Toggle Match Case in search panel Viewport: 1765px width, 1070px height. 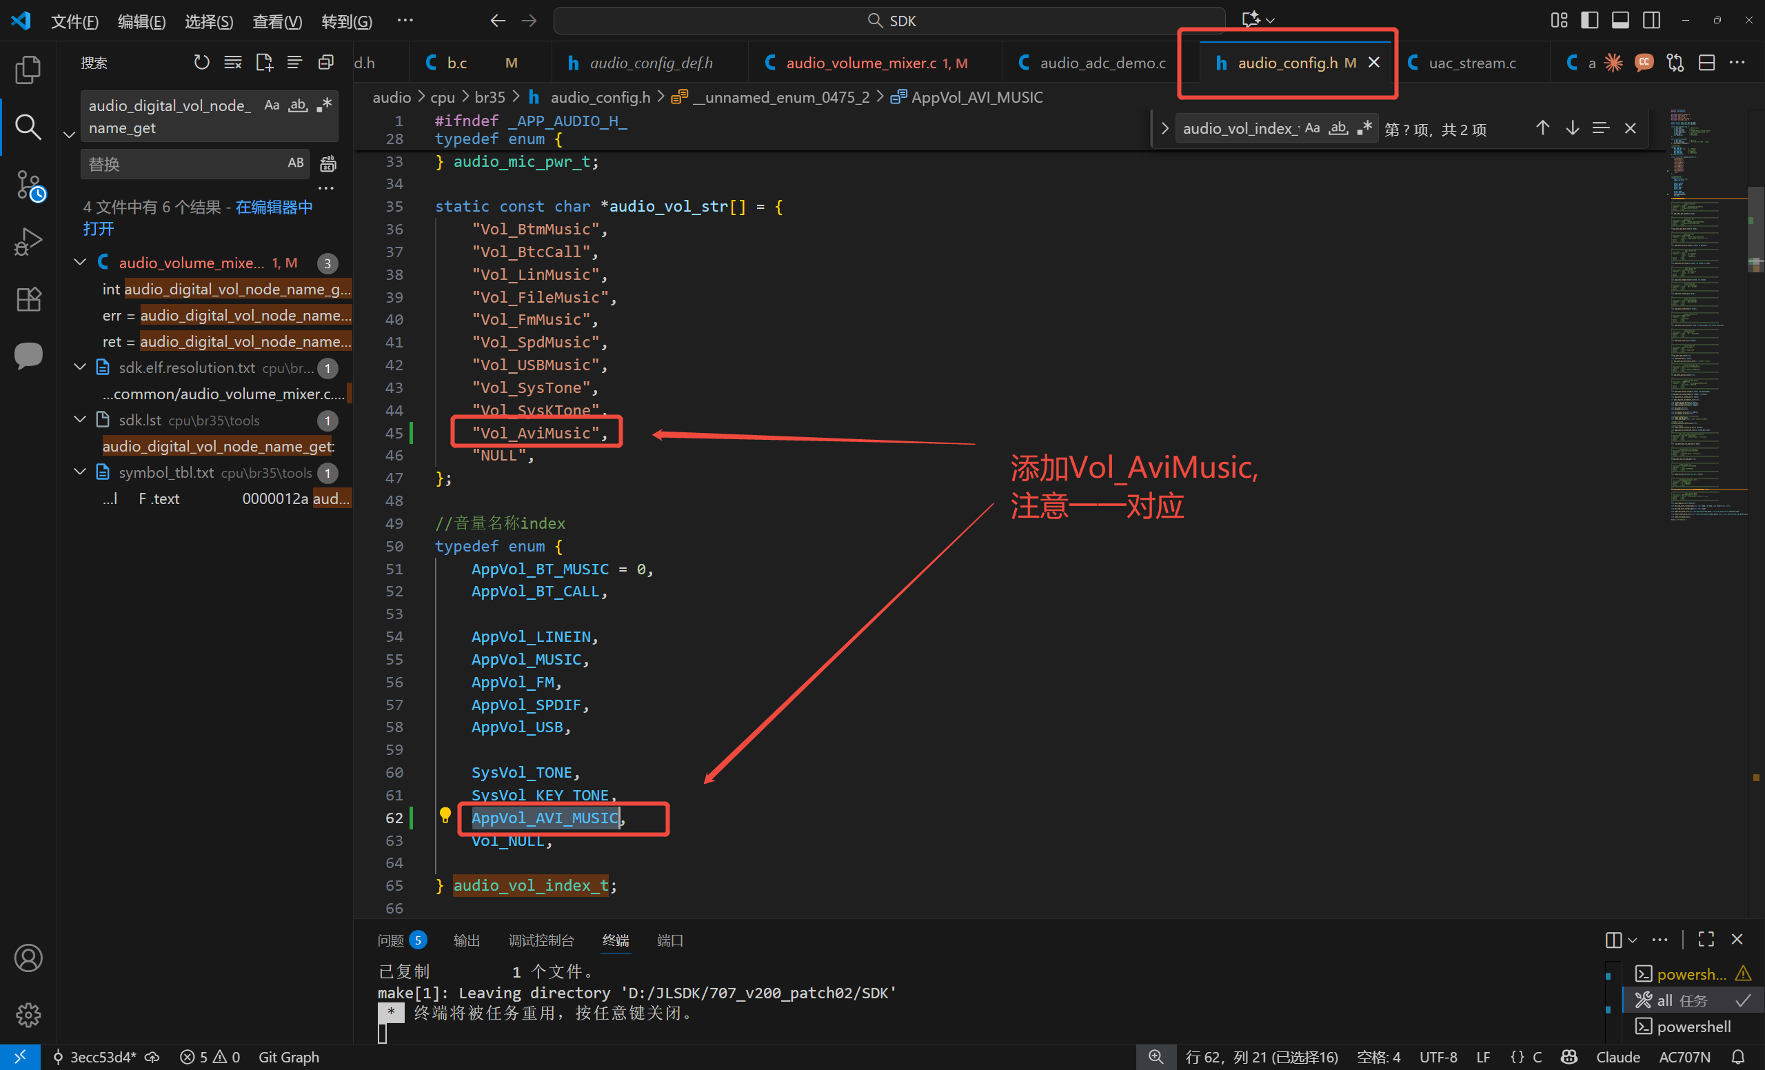272,105
